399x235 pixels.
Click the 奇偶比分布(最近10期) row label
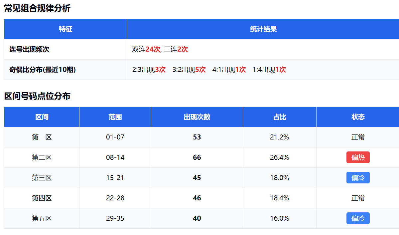click(x=43, y=70)
